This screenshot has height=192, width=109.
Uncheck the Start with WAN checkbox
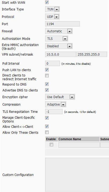pos(47,2)
